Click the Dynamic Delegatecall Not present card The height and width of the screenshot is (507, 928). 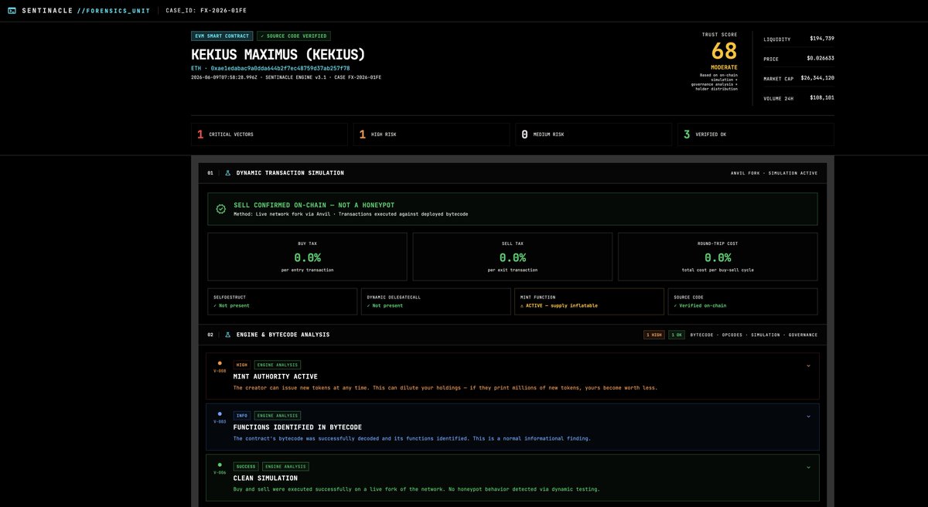tap(436, 301)
